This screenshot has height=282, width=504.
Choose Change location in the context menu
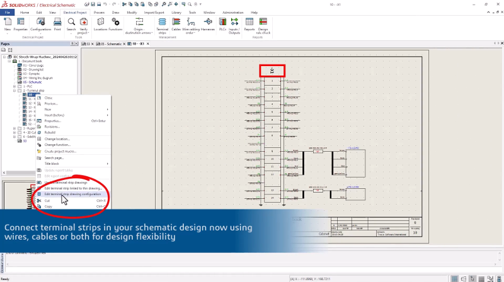[x=59, y=138]
